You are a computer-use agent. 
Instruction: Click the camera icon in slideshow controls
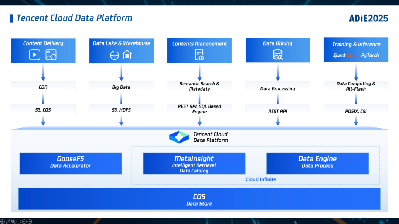point(19,221)
